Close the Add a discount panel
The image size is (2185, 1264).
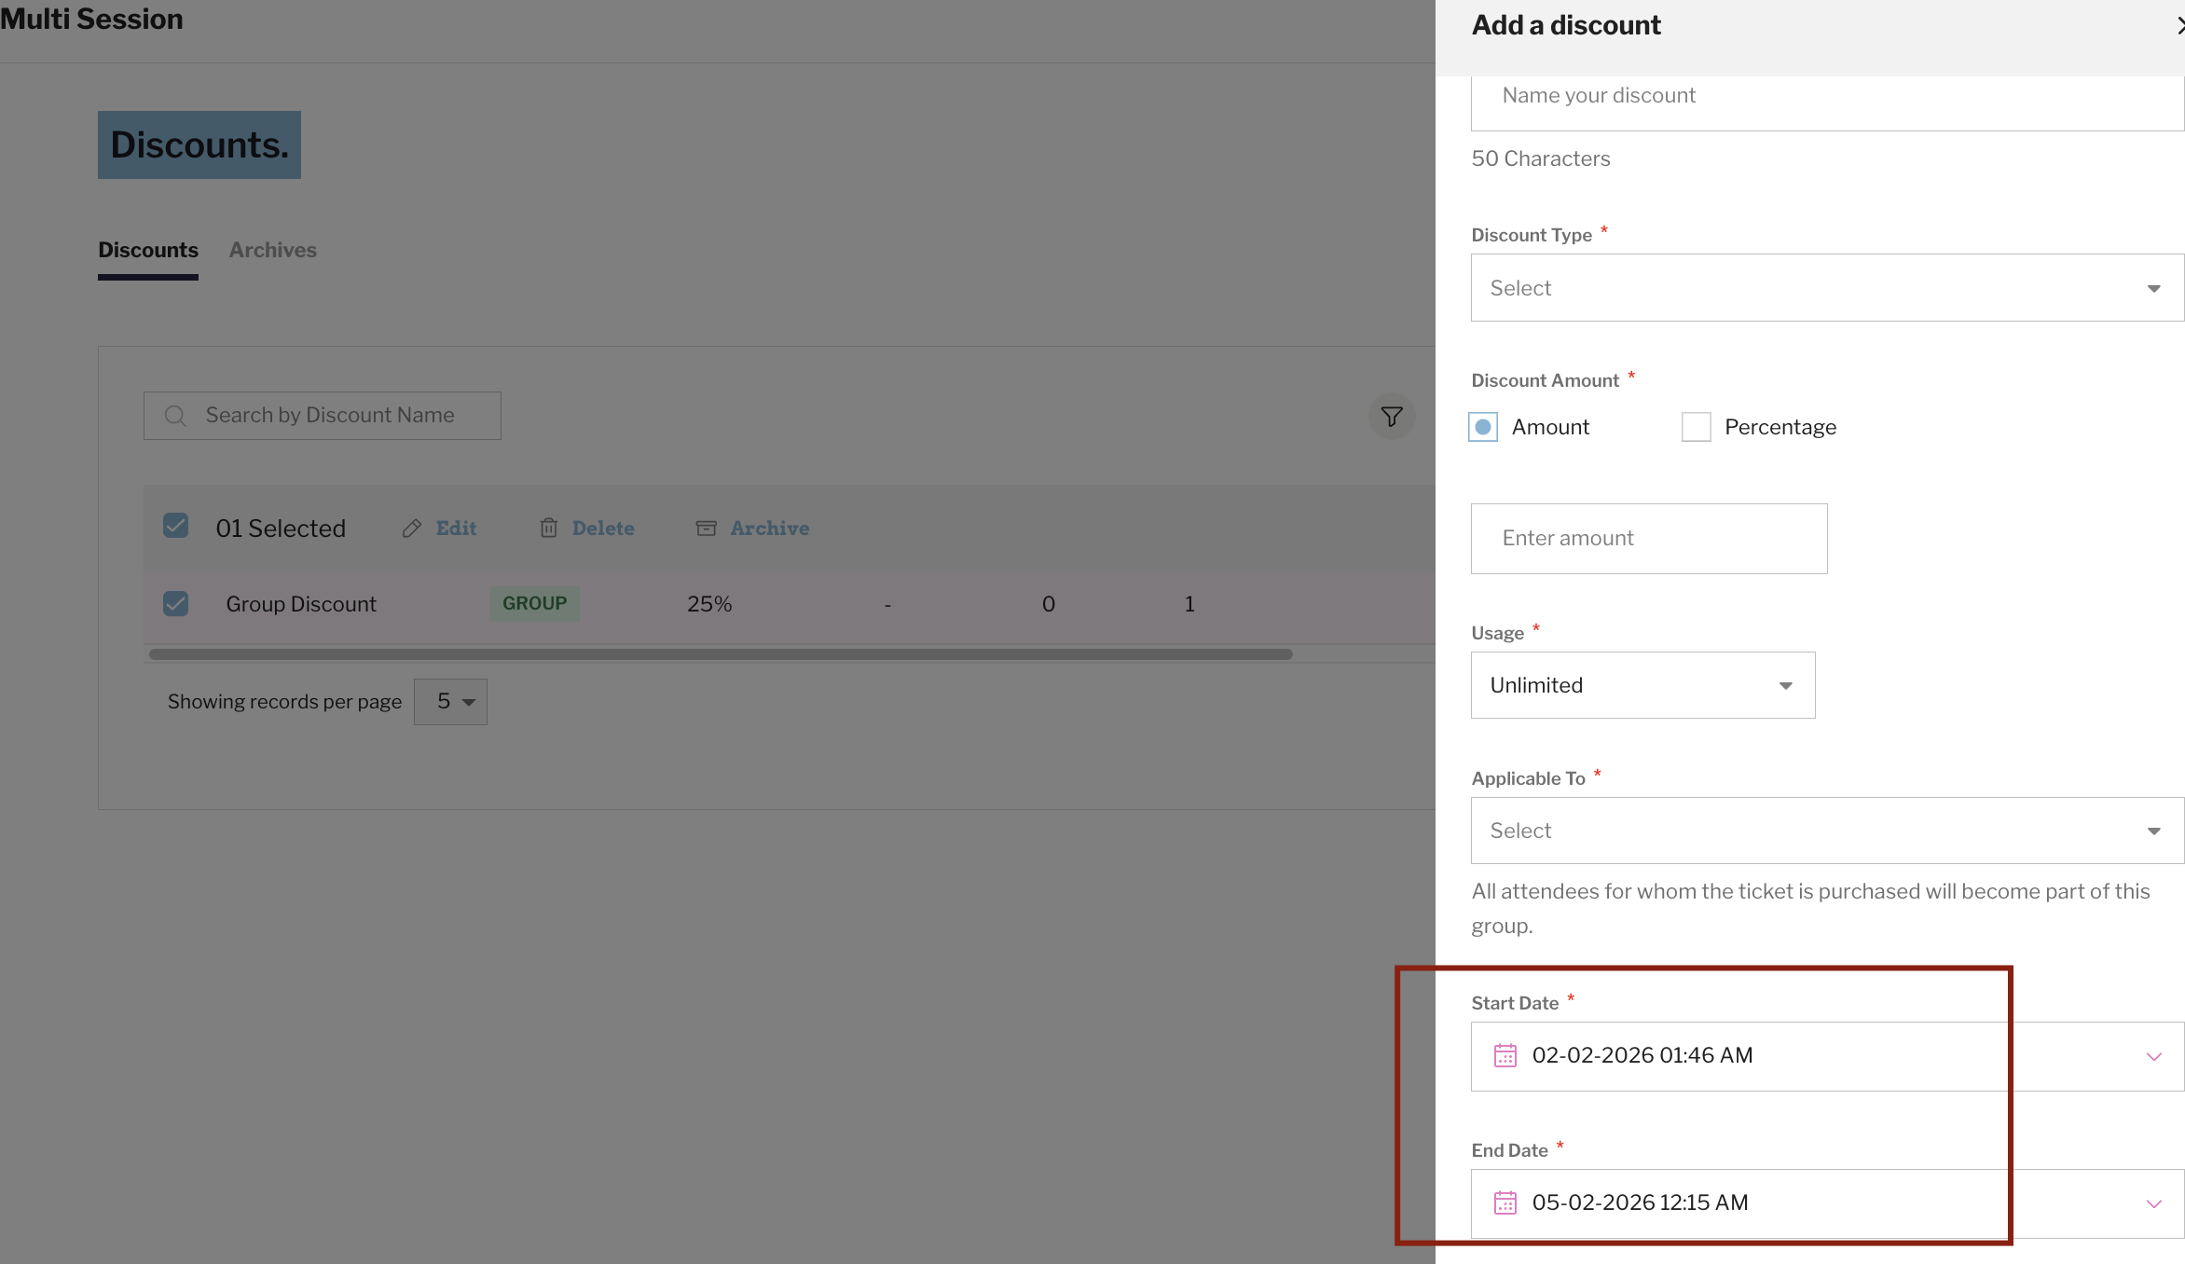[2179, 26]
